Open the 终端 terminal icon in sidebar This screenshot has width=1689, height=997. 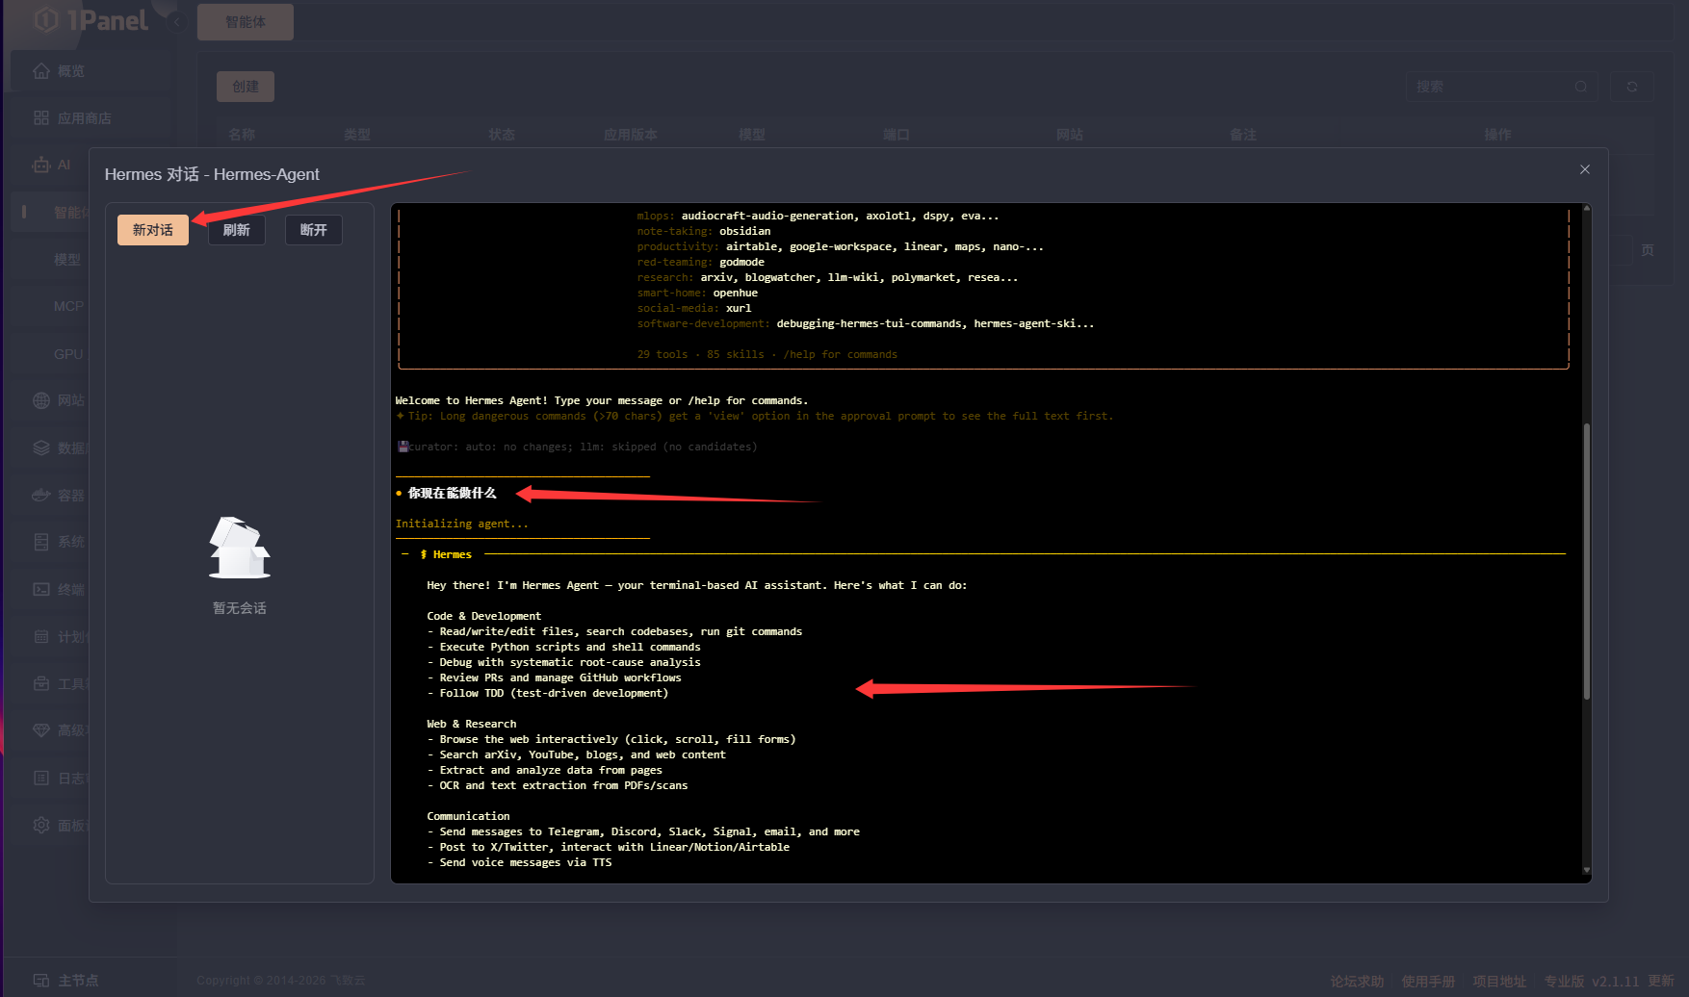pyautogui.click(x=41, y=589)
